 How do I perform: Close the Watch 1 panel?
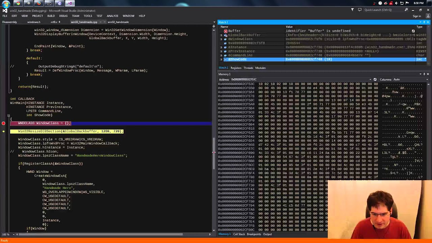coord(428,22)
